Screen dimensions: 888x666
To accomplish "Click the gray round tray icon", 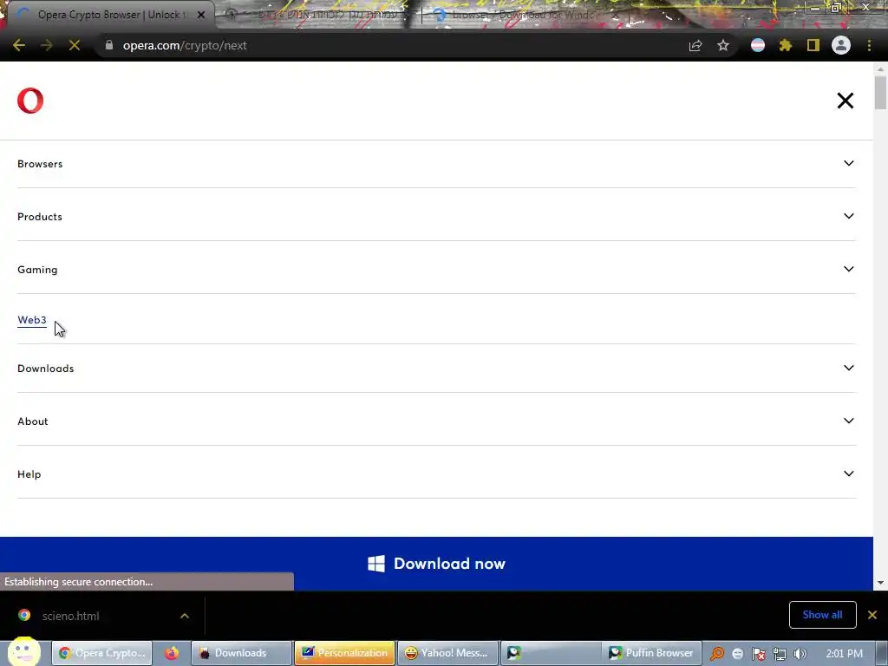I will pyautogui.click(x=737, y=654).
